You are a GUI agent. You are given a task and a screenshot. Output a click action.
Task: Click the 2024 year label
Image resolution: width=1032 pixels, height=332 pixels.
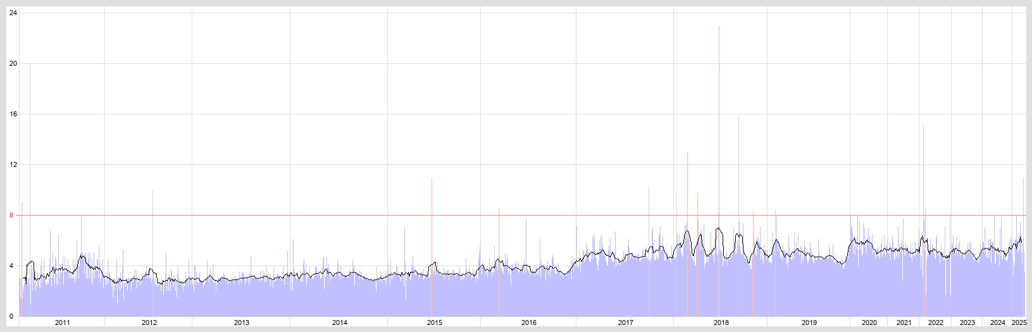(997, 323)
